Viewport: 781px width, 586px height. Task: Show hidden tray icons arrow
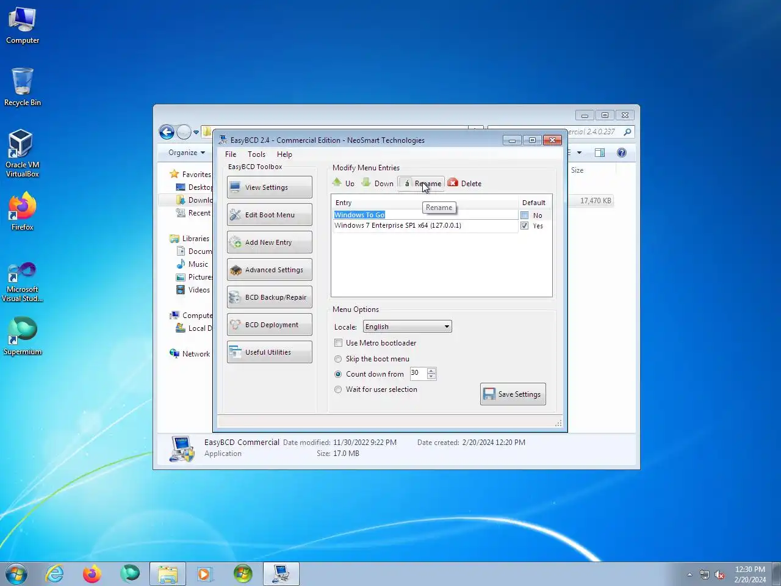(x=689, y=574)
